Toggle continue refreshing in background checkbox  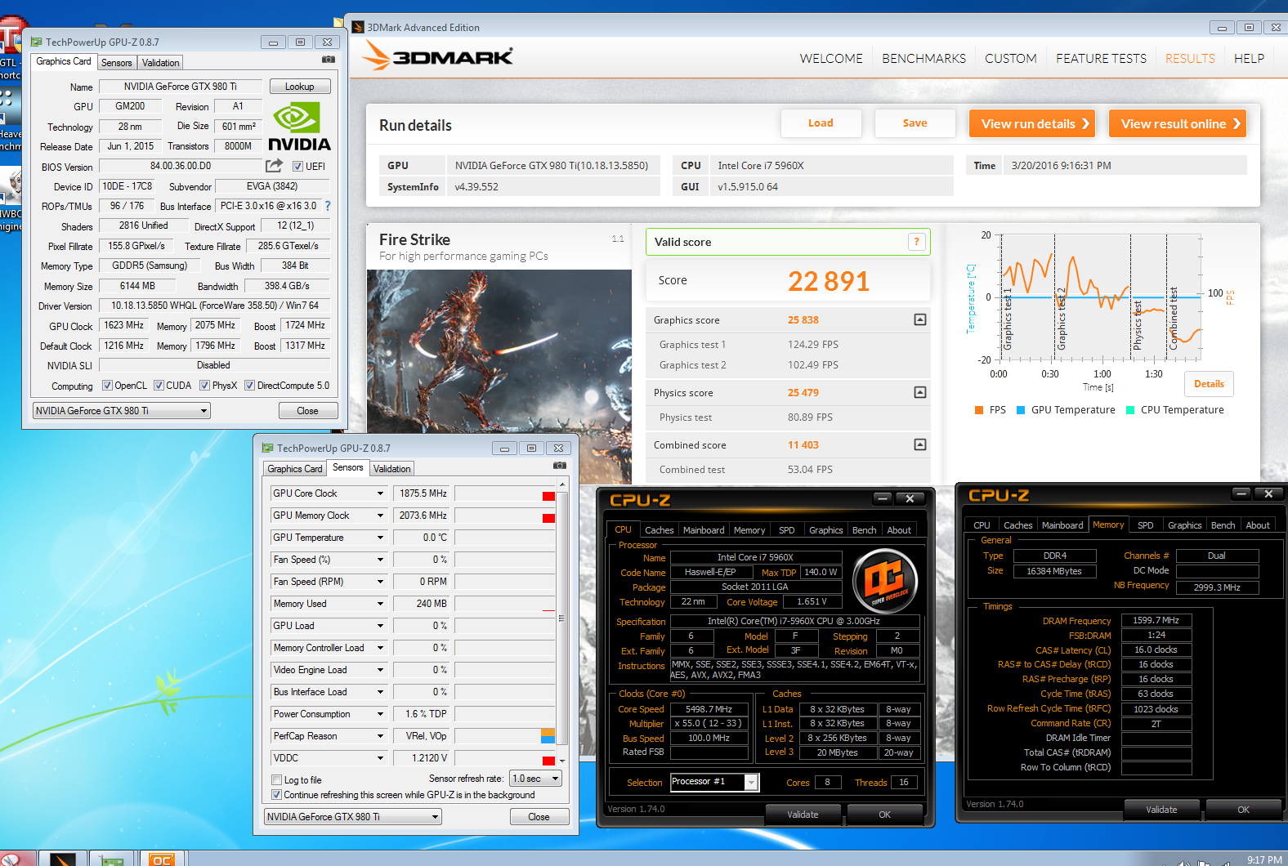pyautogui.click(x=276, y=795)
